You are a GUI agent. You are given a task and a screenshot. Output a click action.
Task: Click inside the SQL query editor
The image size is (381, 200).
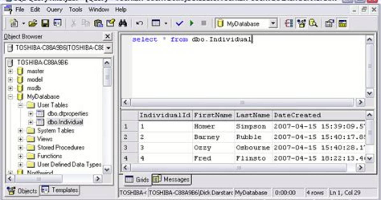[243, 67]
